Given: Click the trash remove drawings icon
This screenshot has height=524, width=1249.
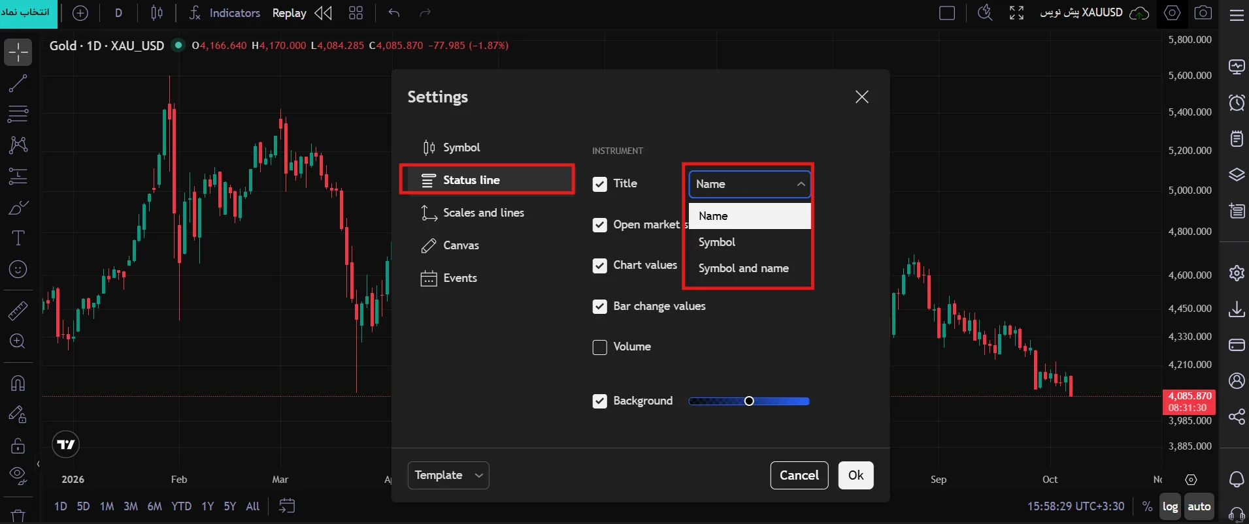Looking at the screenshot, I should point(18,516).
